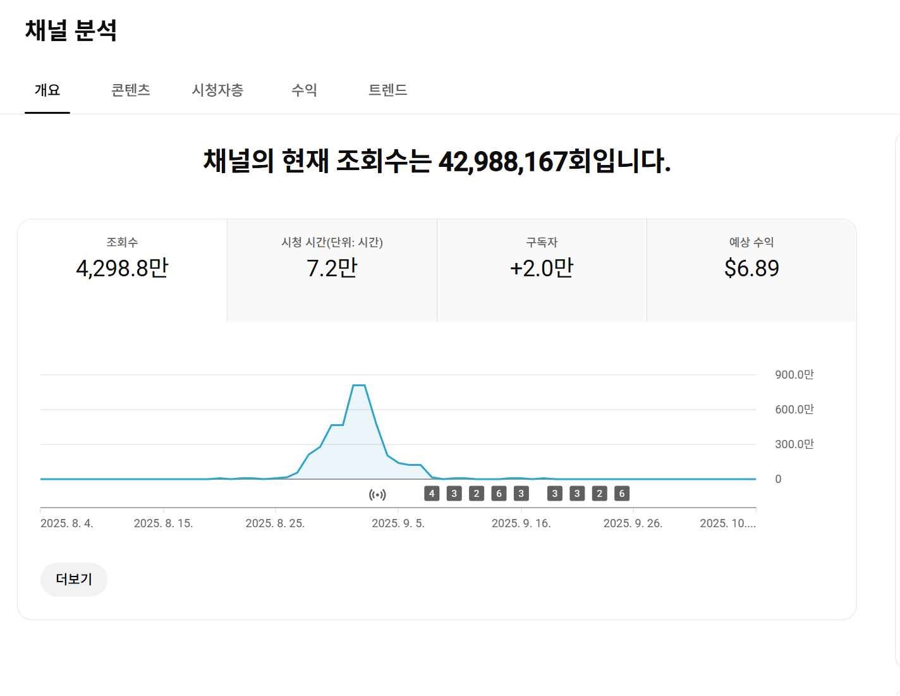
Task: Click the 더보기 button
Action: (x=74, y=579)
